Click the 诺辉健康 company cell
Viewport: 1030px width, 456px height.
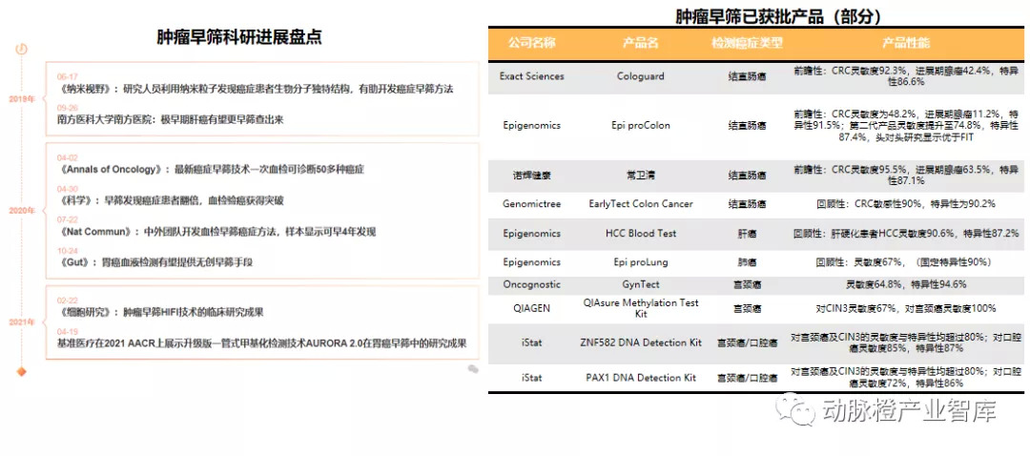pyautogui.click(x=531, y=176)
